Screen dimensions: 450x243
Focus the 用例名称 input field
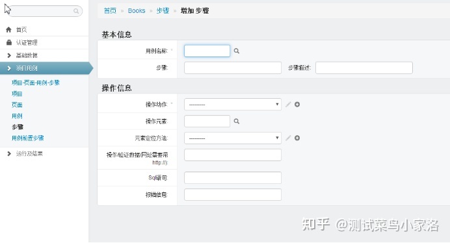click(207, 51)
